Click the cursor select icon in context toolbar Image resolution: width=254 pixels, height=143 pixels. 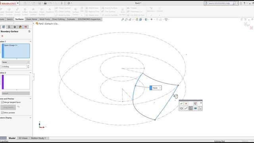pyautogui.click(x=200, y=108)
